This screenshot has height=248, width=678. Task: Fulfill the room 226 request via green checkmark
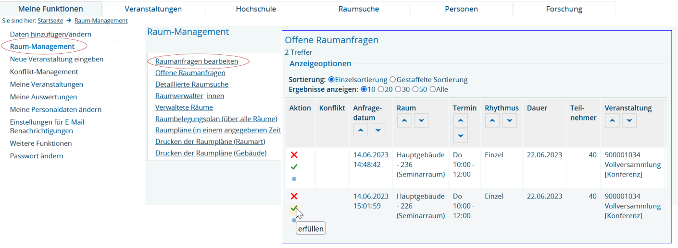294,208
